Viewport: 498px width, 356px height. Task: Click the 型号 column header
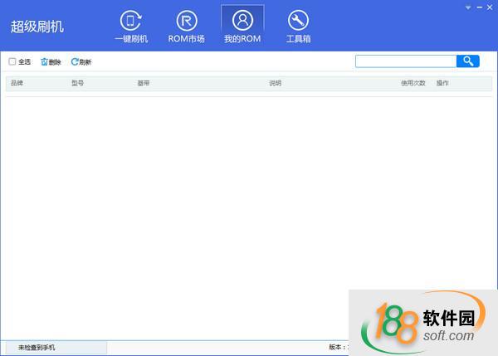(78, 84)
